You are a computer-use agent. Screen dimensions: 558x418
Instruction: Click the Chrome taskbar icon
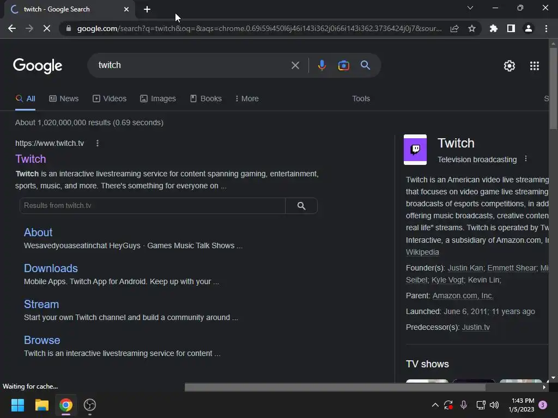(x=66, y=405)
